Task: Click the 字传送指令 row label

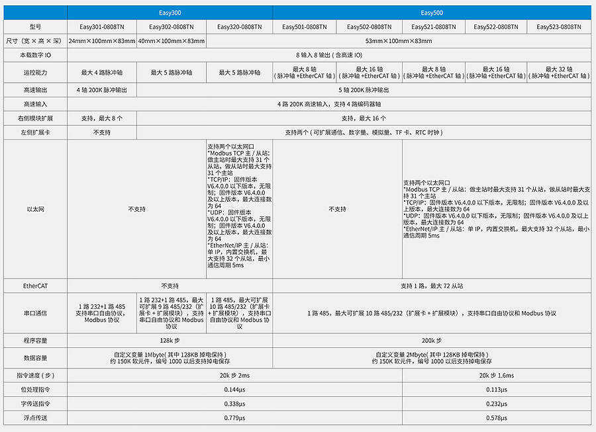Action: pyautogui.click(x=35, y=404)
